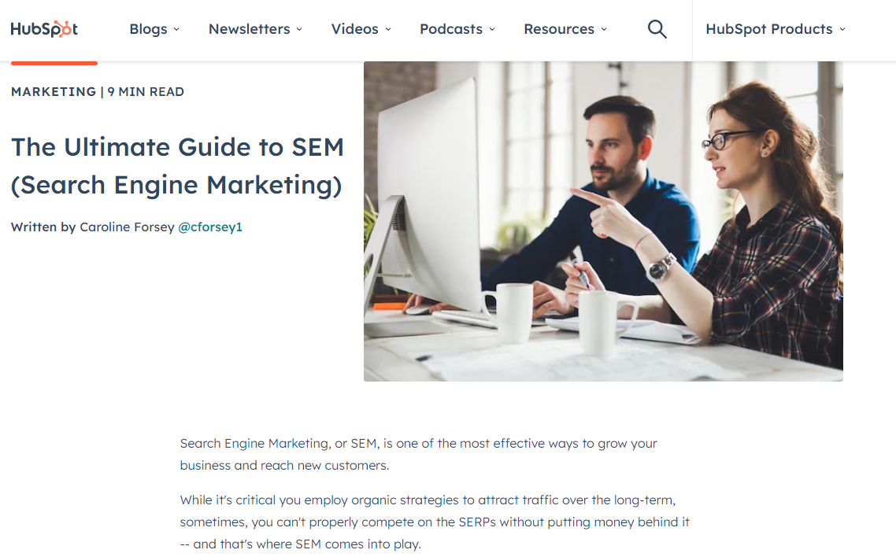Click the MARKETING category label

click(x=54, y=92)
